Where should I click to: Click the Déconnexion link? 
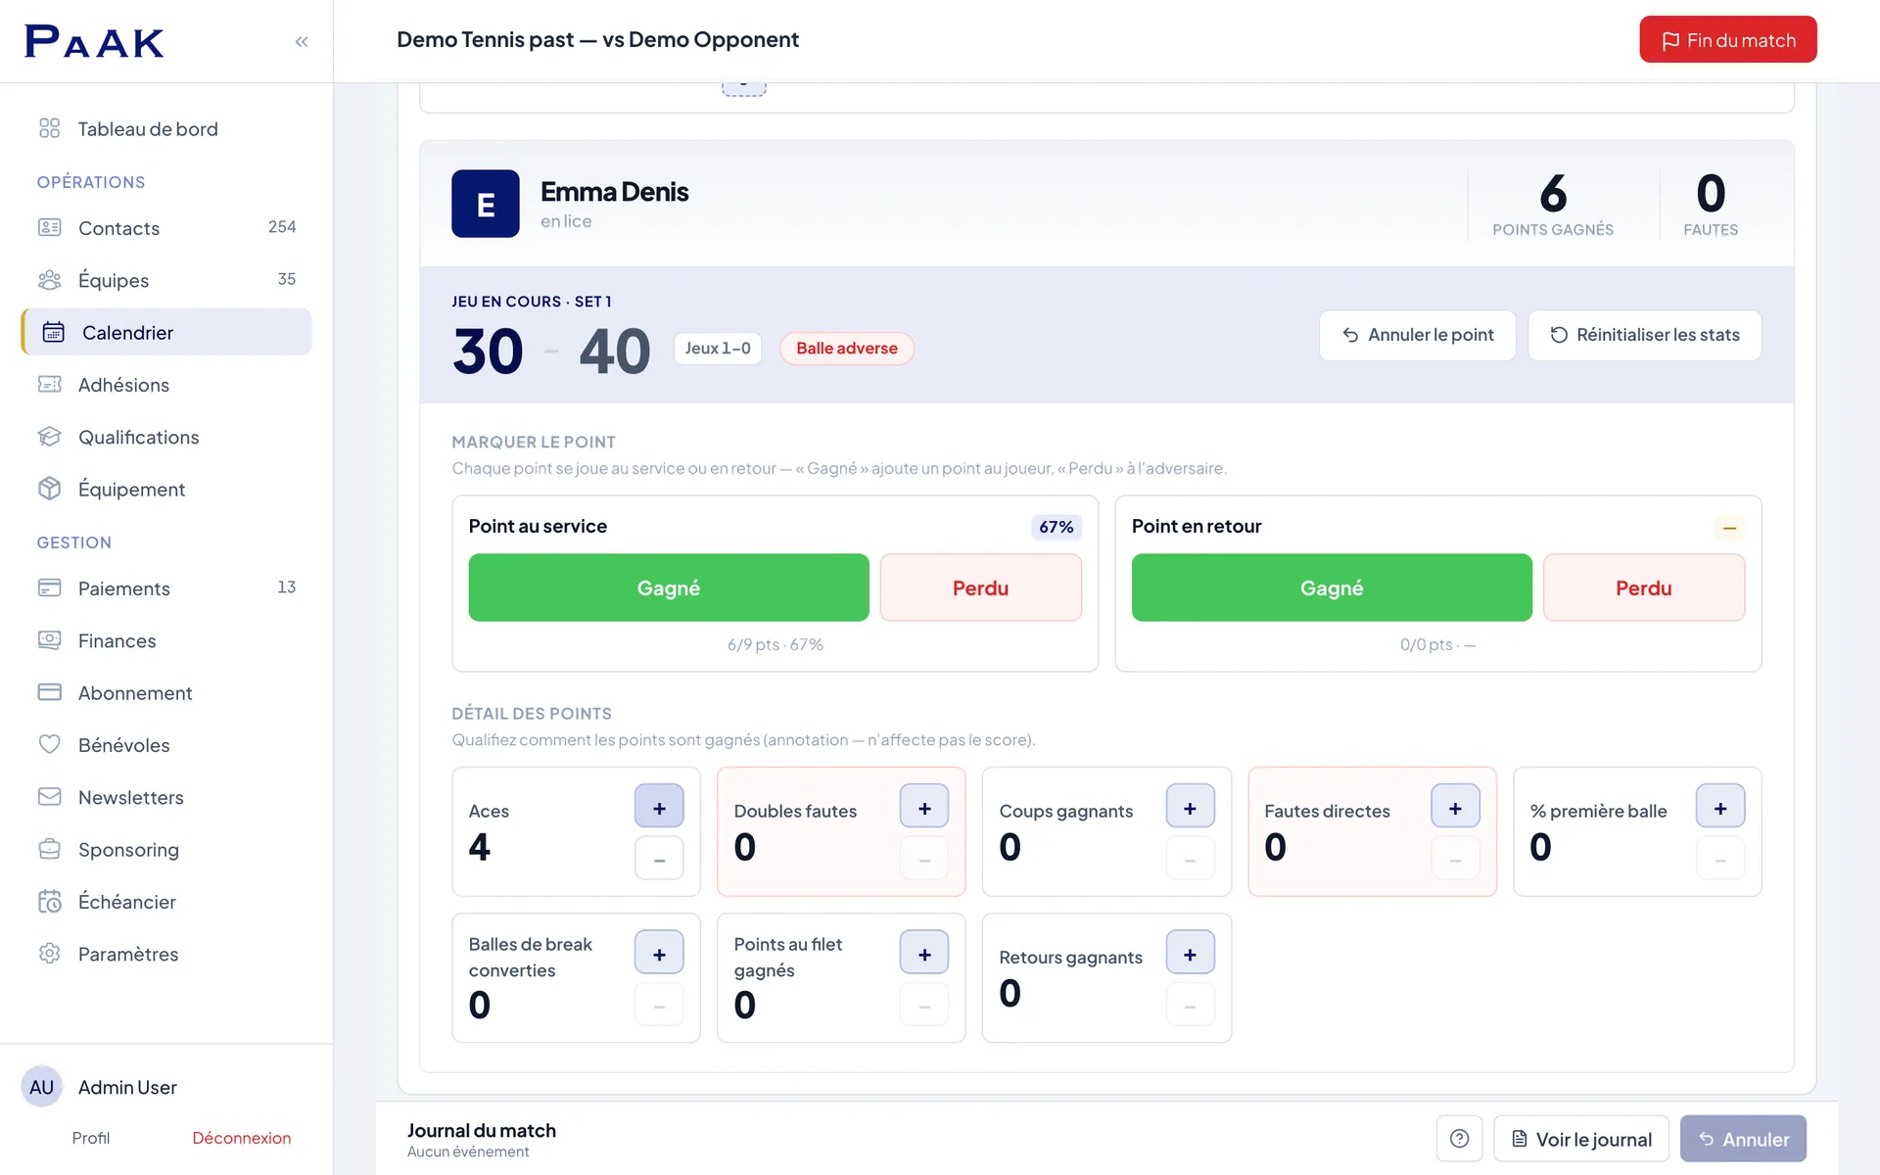pyautogui.click(x=241, y=1138)
